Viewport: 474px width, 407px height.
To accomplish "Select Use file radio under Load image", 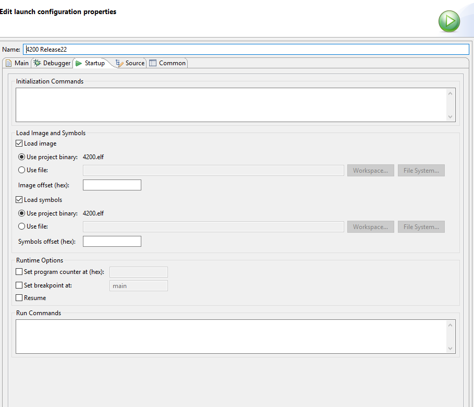I will pyautogui.click(x=21, y=170).
